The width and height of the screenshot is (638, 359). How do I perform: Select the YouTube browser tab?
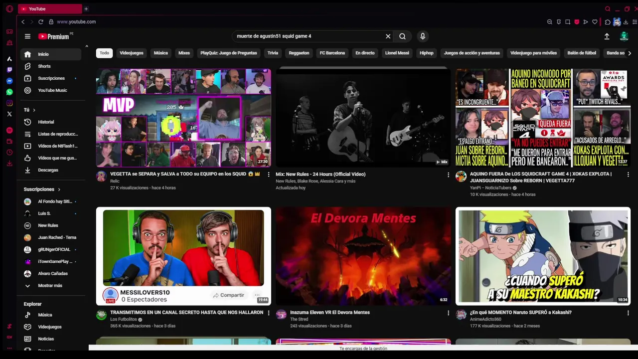[x=50, y=9]
